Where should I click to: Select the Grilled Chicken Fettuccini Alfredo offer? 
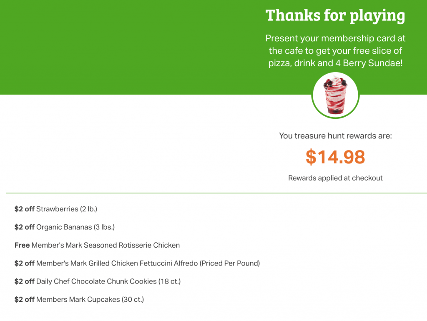[137, 263]
